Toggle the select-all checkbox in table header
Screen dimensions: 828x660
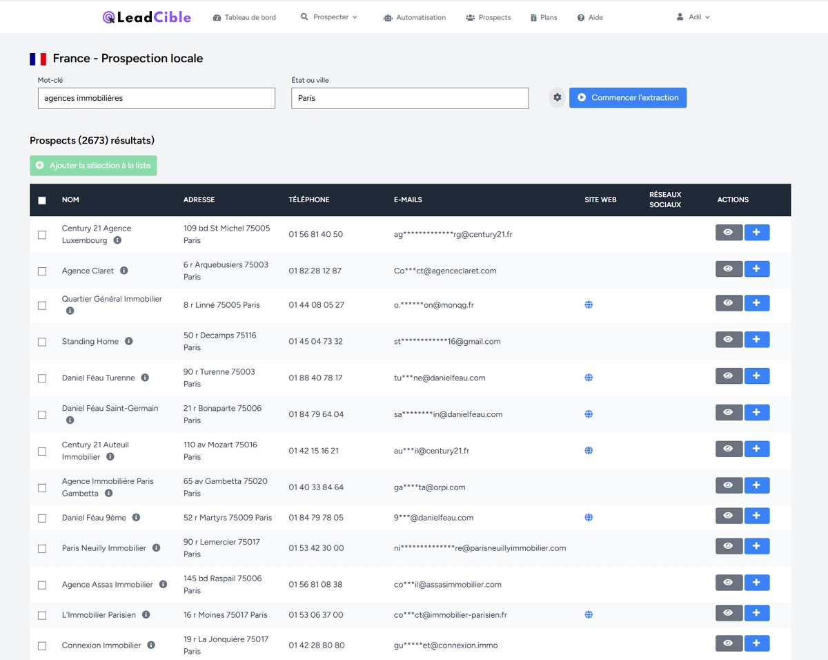[42, 200]
